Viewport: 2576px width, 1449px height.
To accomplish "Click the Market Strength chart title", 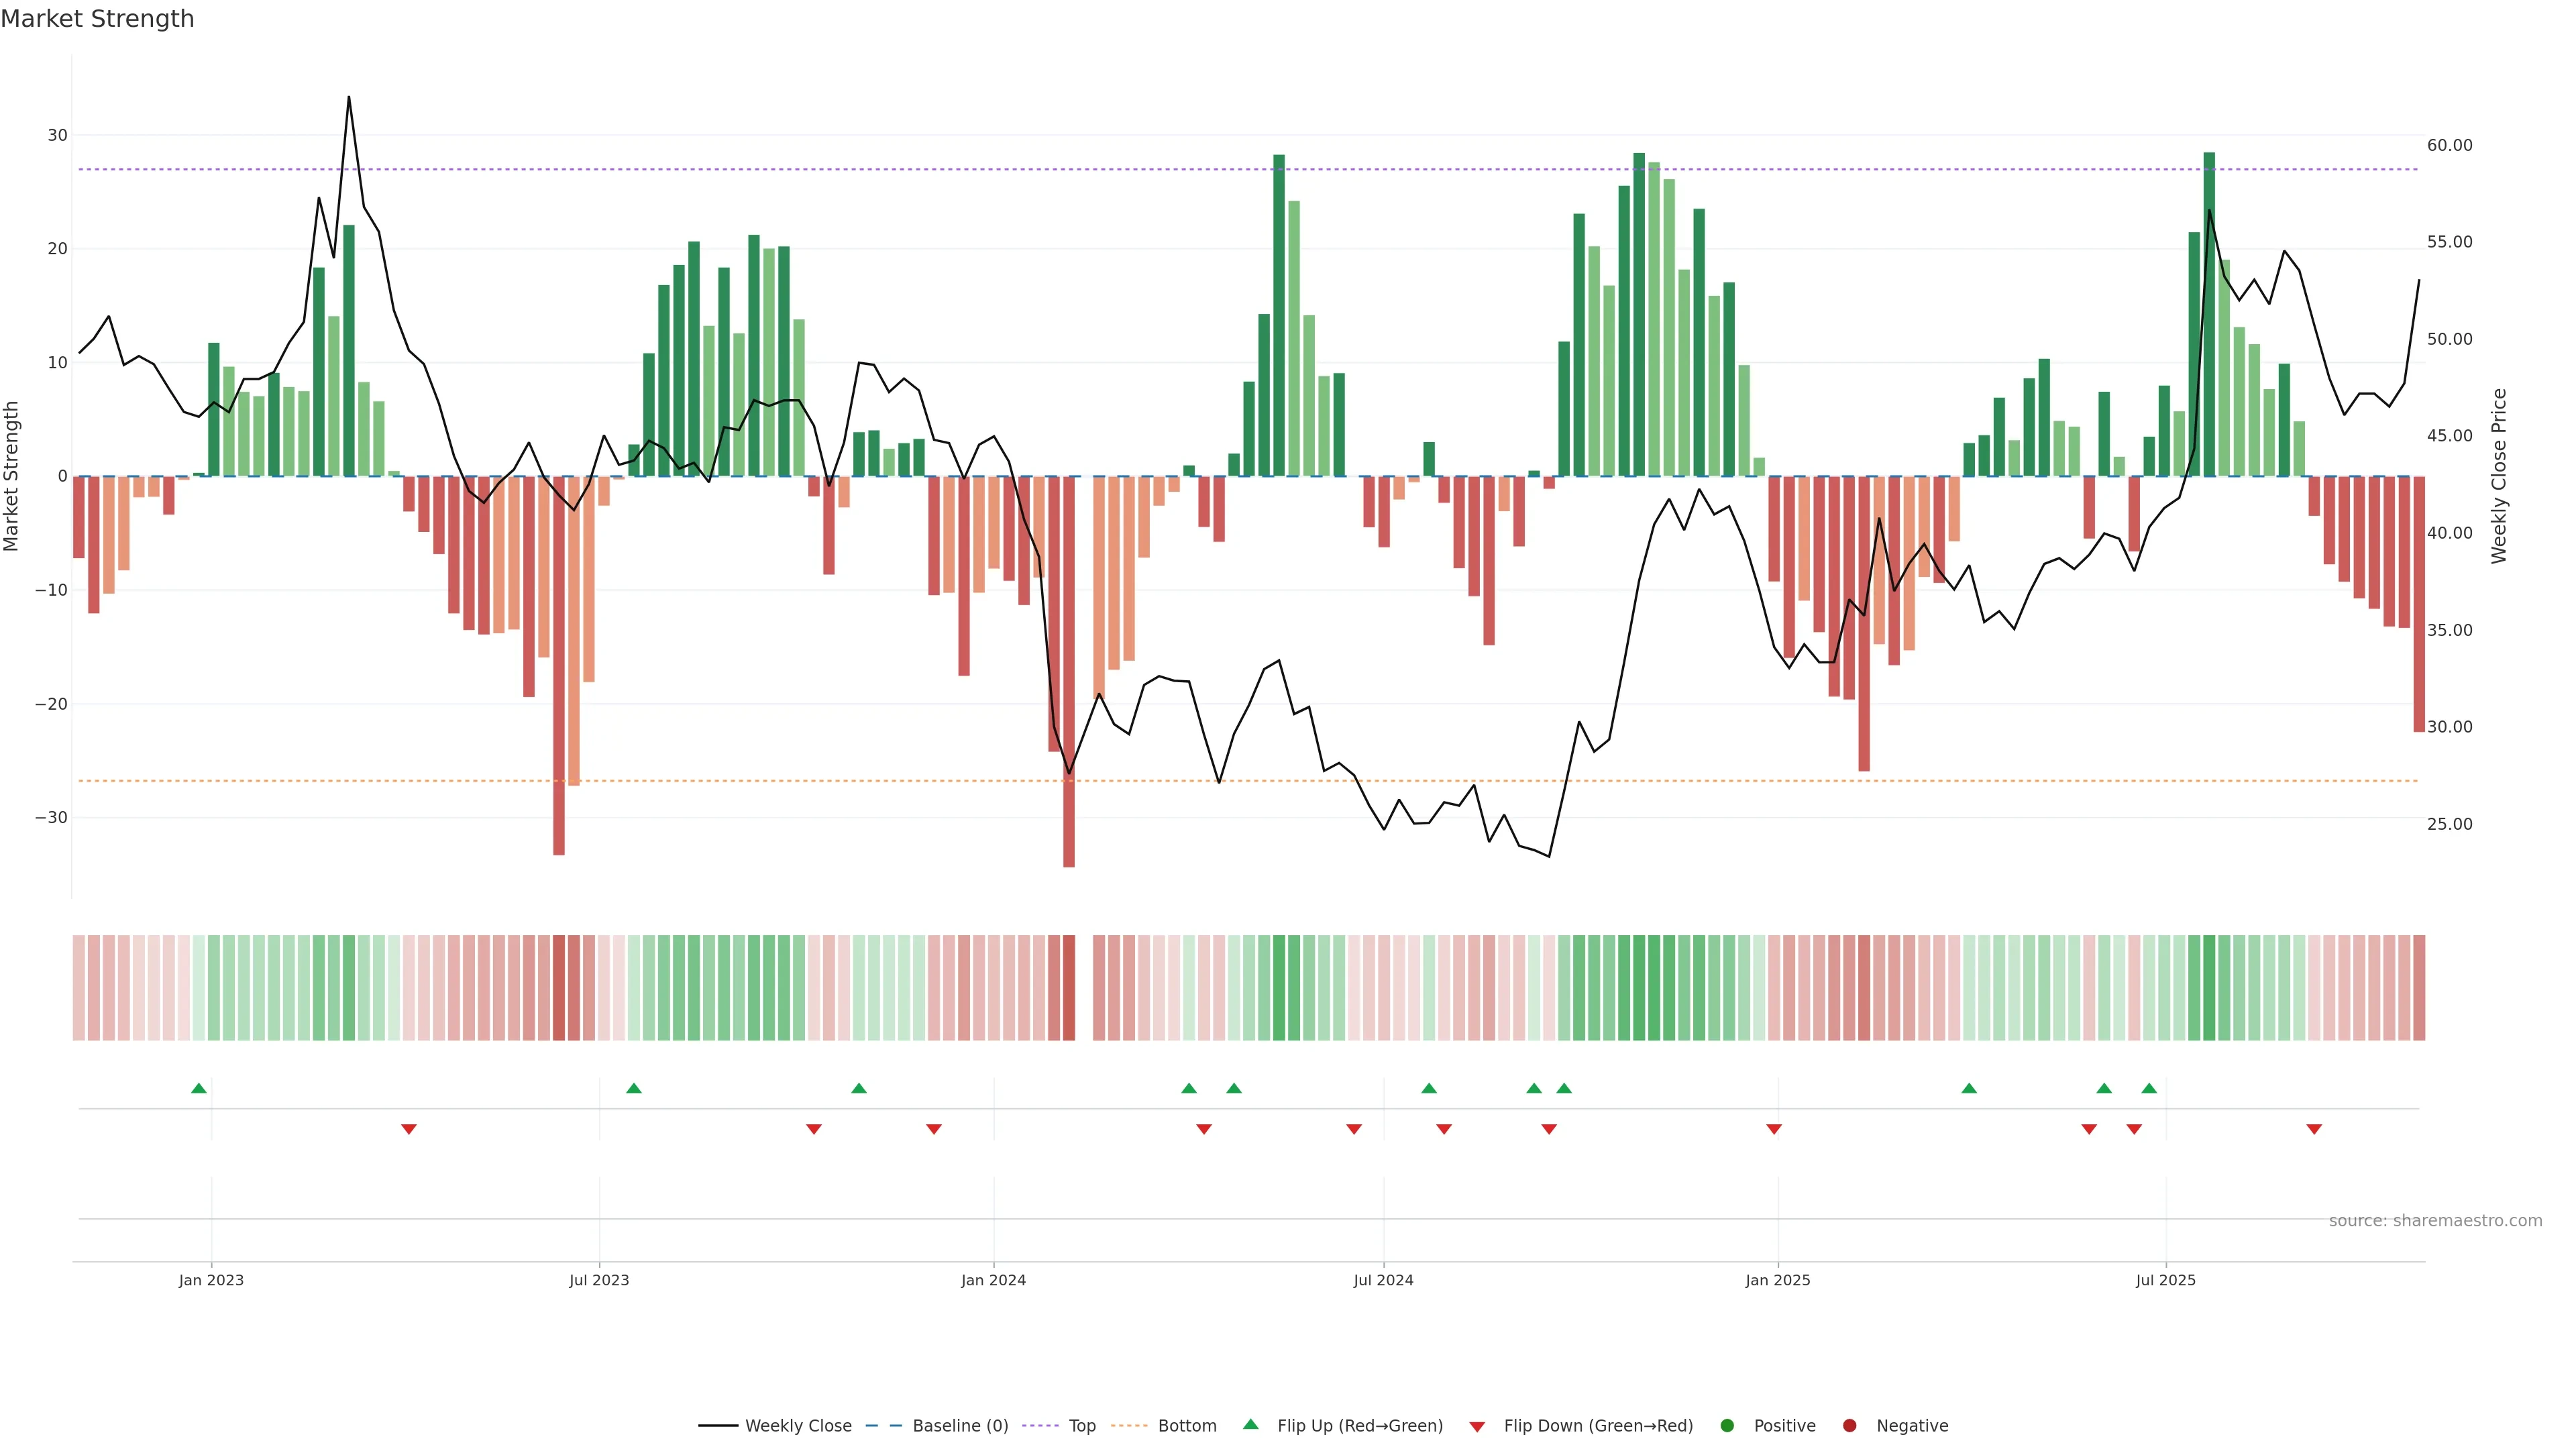I will pyautogui.click(x=97, y=19).
